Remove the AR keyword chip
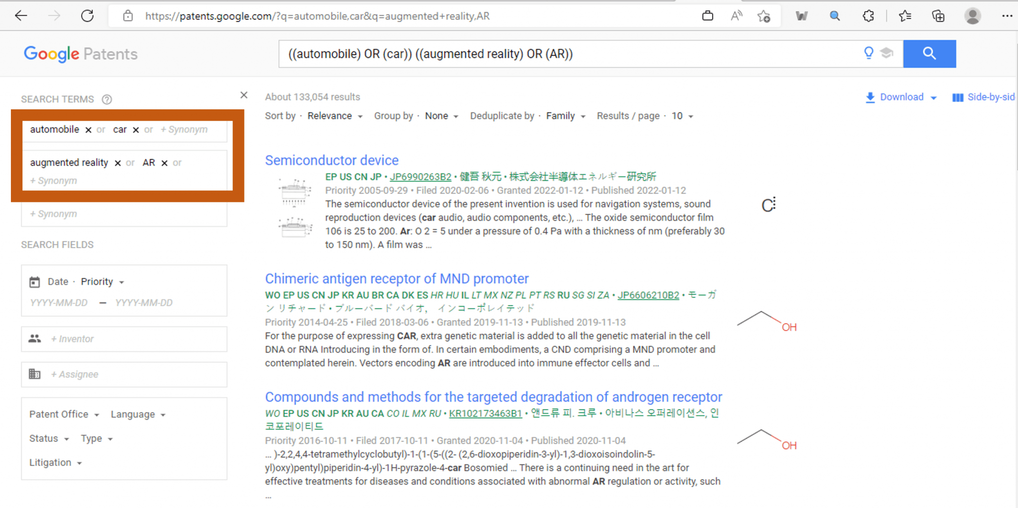The image size is (1018, 508). tap(165, 162)
